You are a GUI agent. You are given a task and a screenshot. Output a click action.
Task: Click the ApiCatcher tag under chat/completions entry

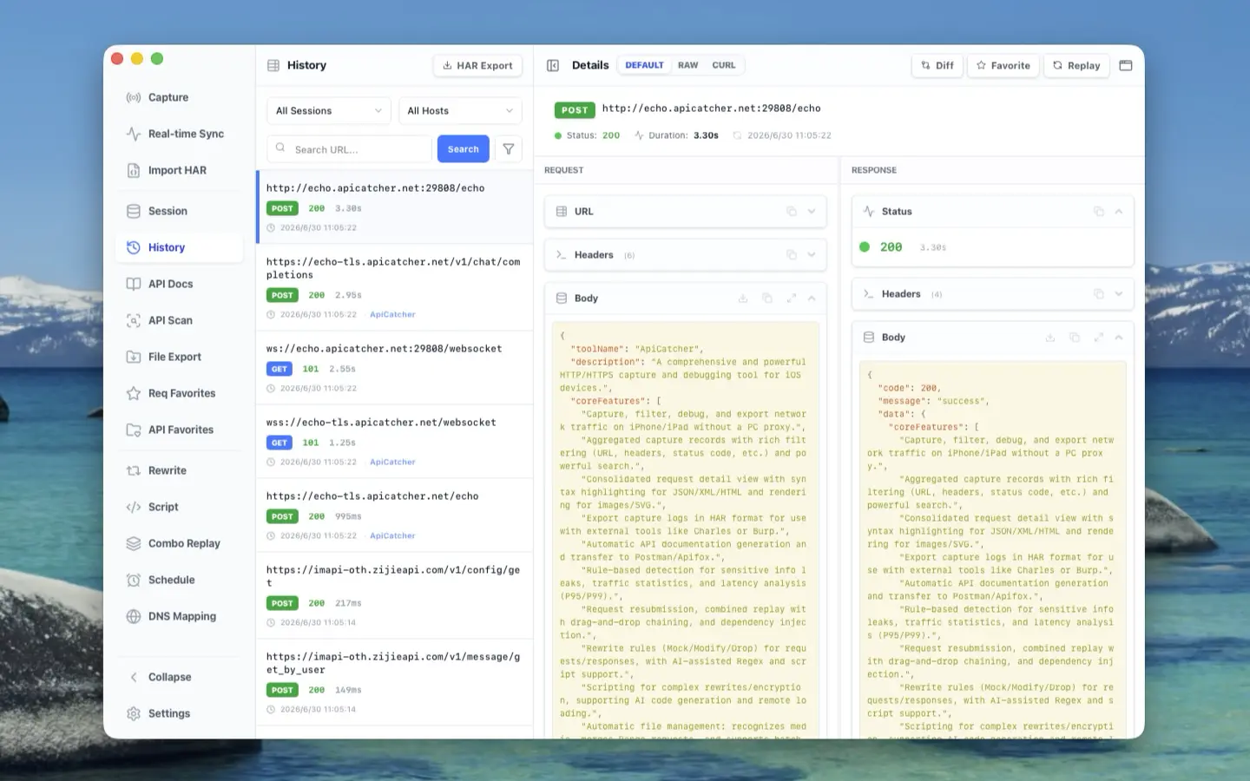click(392, 314)
